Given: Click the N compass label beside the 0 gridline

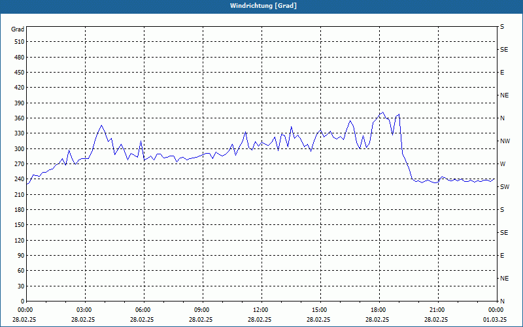Looking at the screenshot, I should (x=502, y=301).
